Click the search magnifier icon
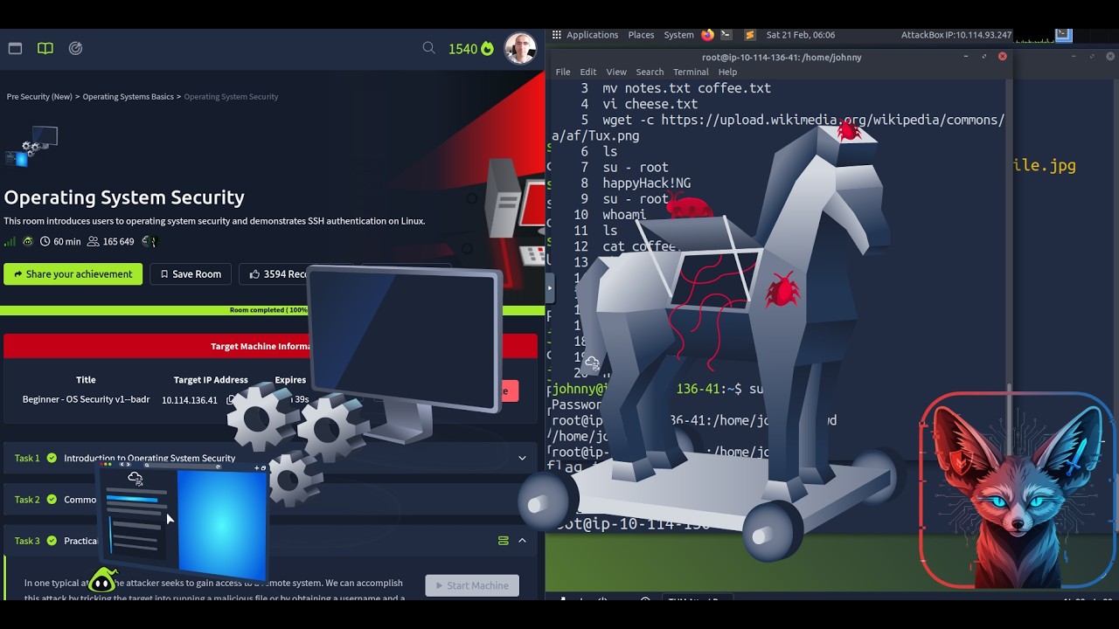The height and width of the screenshot is (629, 1119). (x=428, y=48)
